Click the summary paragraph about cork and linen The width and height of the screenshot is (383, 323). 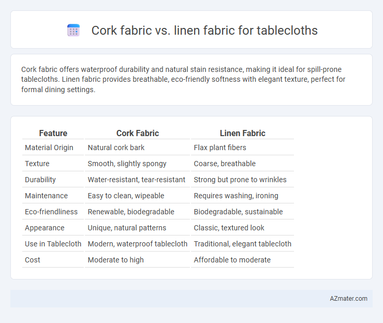[x=183, y=79]
